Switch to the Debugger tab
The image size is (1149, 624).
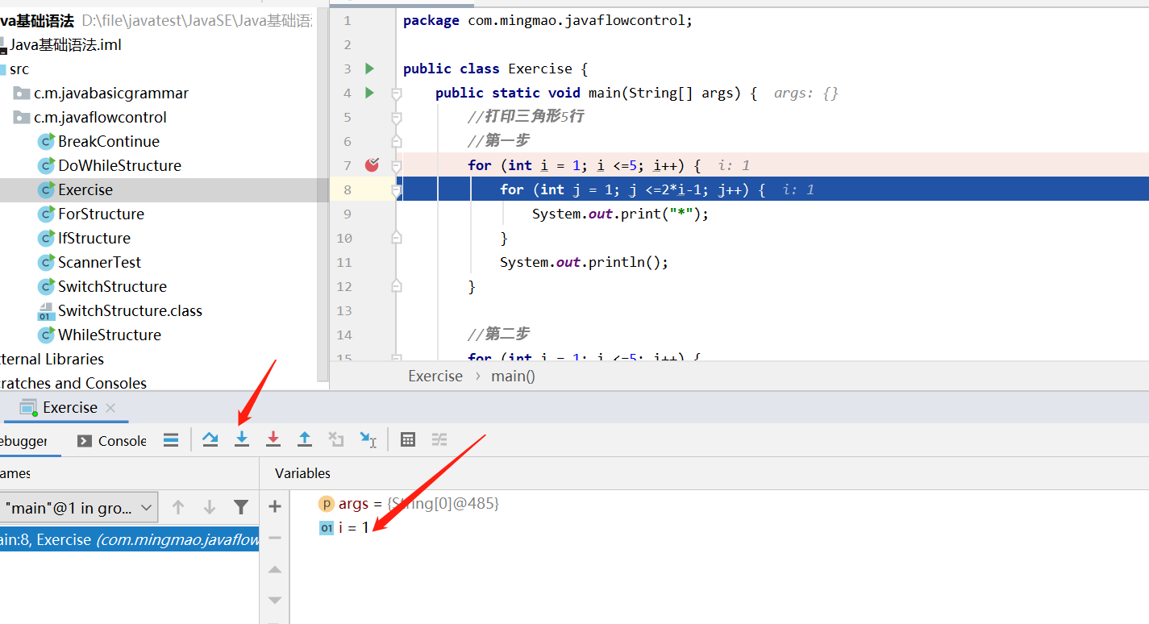(23, 441)
